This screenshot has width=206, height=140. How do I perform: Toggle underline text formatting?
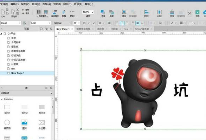click(x=94, y=23)
